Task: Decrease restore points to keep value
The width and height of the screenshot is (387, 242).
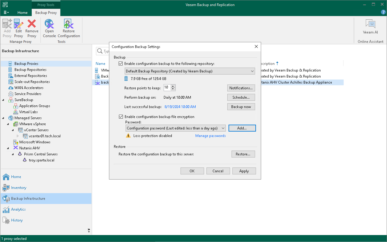Action: 173,89
